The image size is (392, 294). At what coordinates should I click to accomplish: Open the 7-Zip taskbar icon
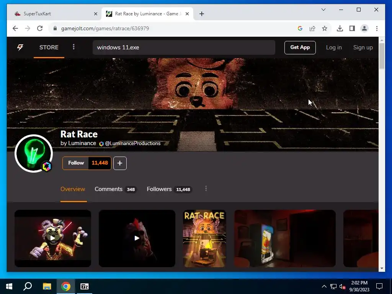85,286
